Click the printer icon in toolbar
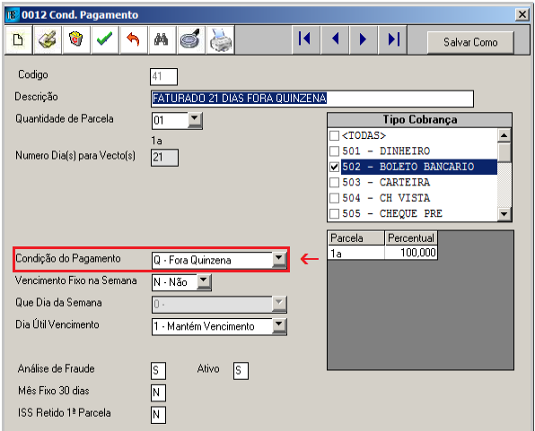 [x=220, y=39]
